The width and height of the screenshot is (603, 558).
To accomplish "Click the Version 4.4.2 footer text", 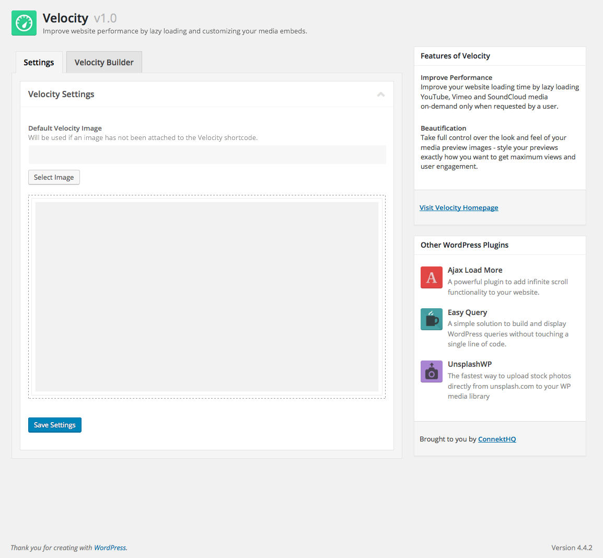I will [x=572, y=548].
